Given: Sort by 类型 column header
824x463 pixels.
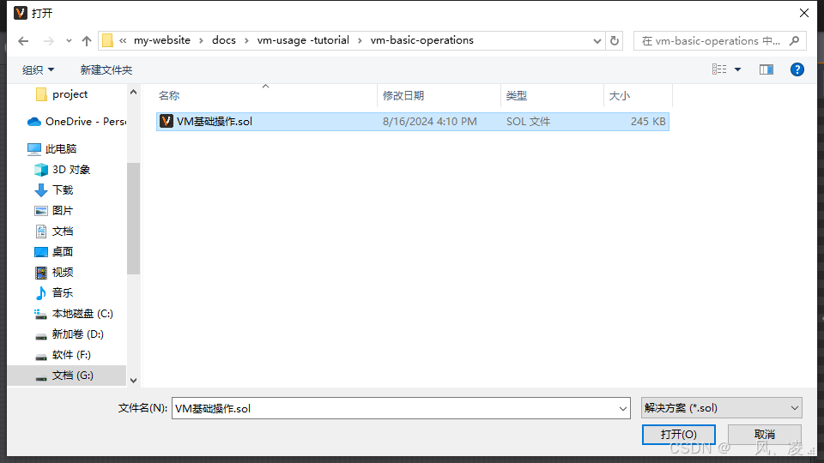Looking at the screenshot, I should click(x=517, y=95).
